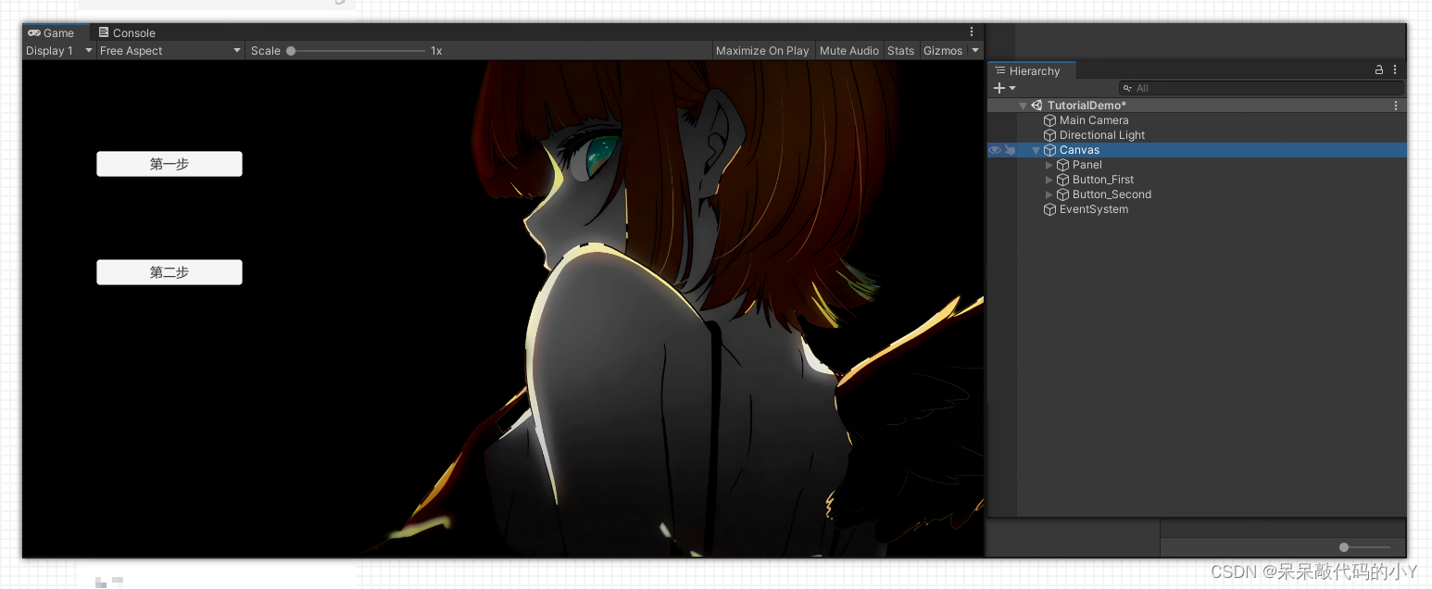
Task: Open the create dropdown arrow beside the plus
Action: pos(1012,88)
